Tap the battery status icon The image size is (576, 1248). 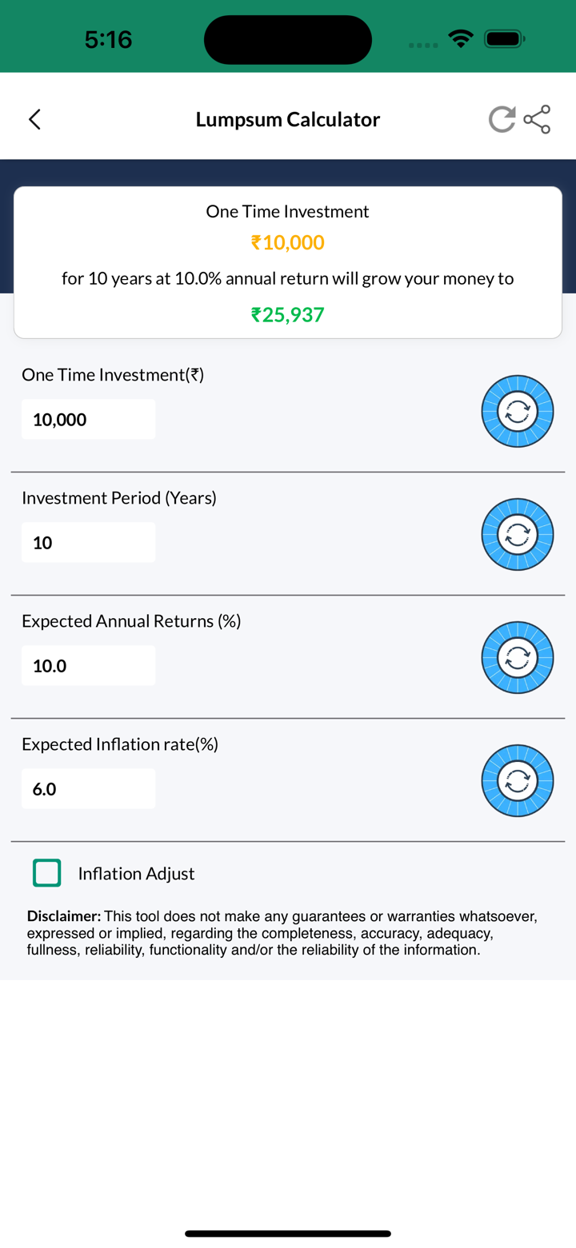[x=505, y=38]
